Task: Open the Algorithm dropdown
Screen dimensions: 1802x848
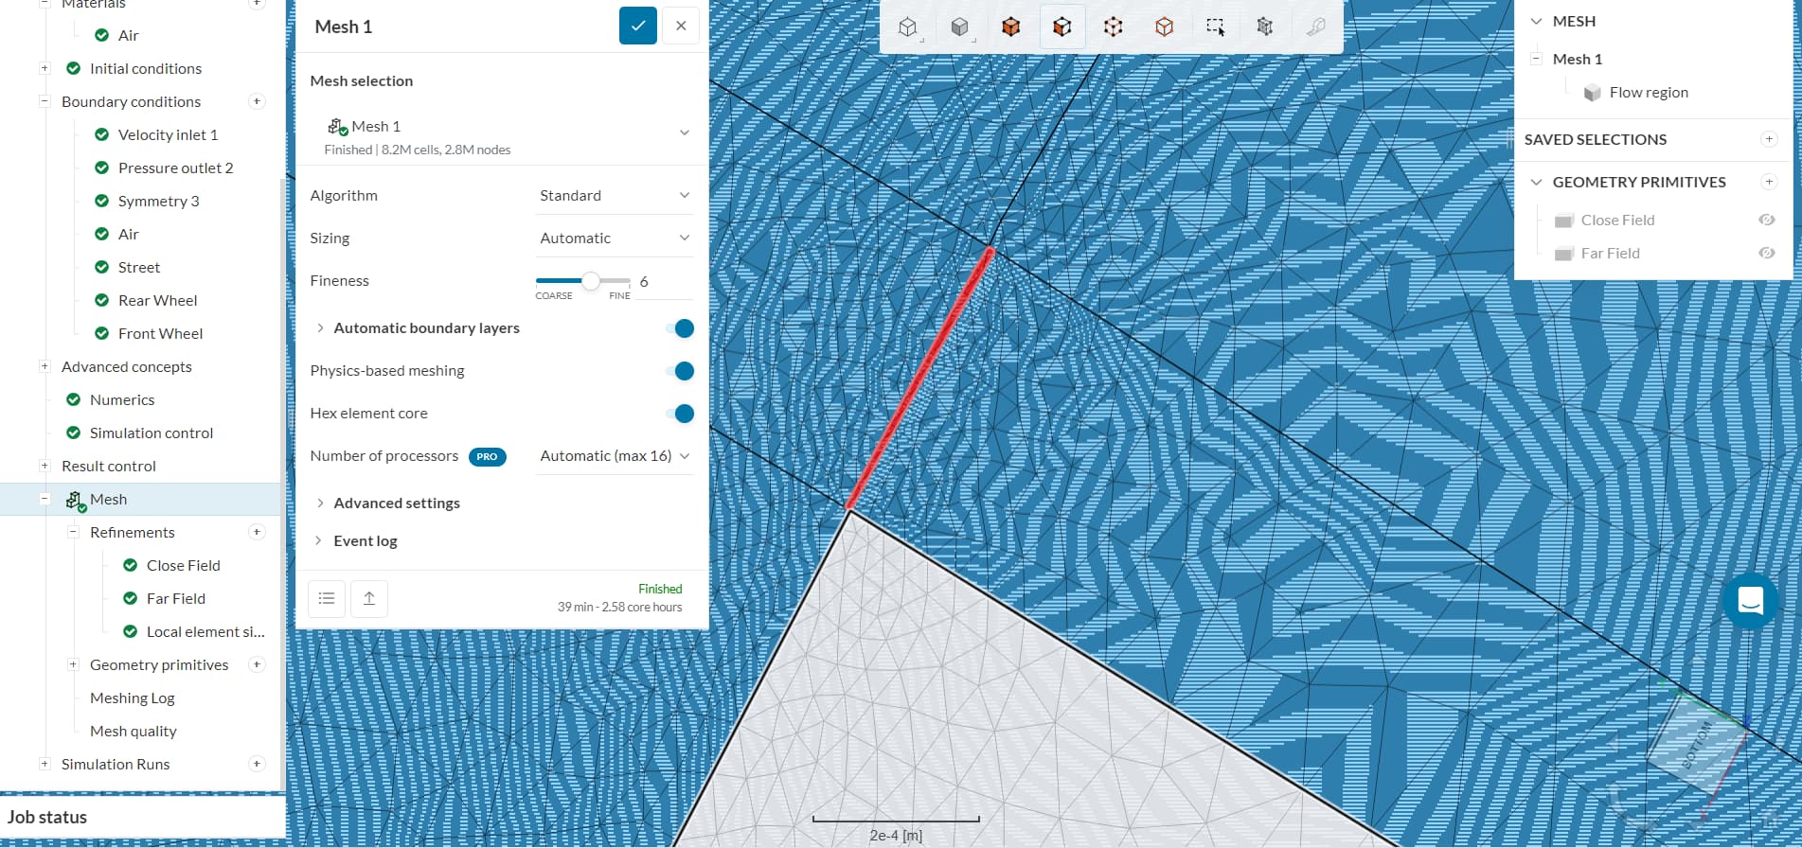Action: click(x=615, y=195)
